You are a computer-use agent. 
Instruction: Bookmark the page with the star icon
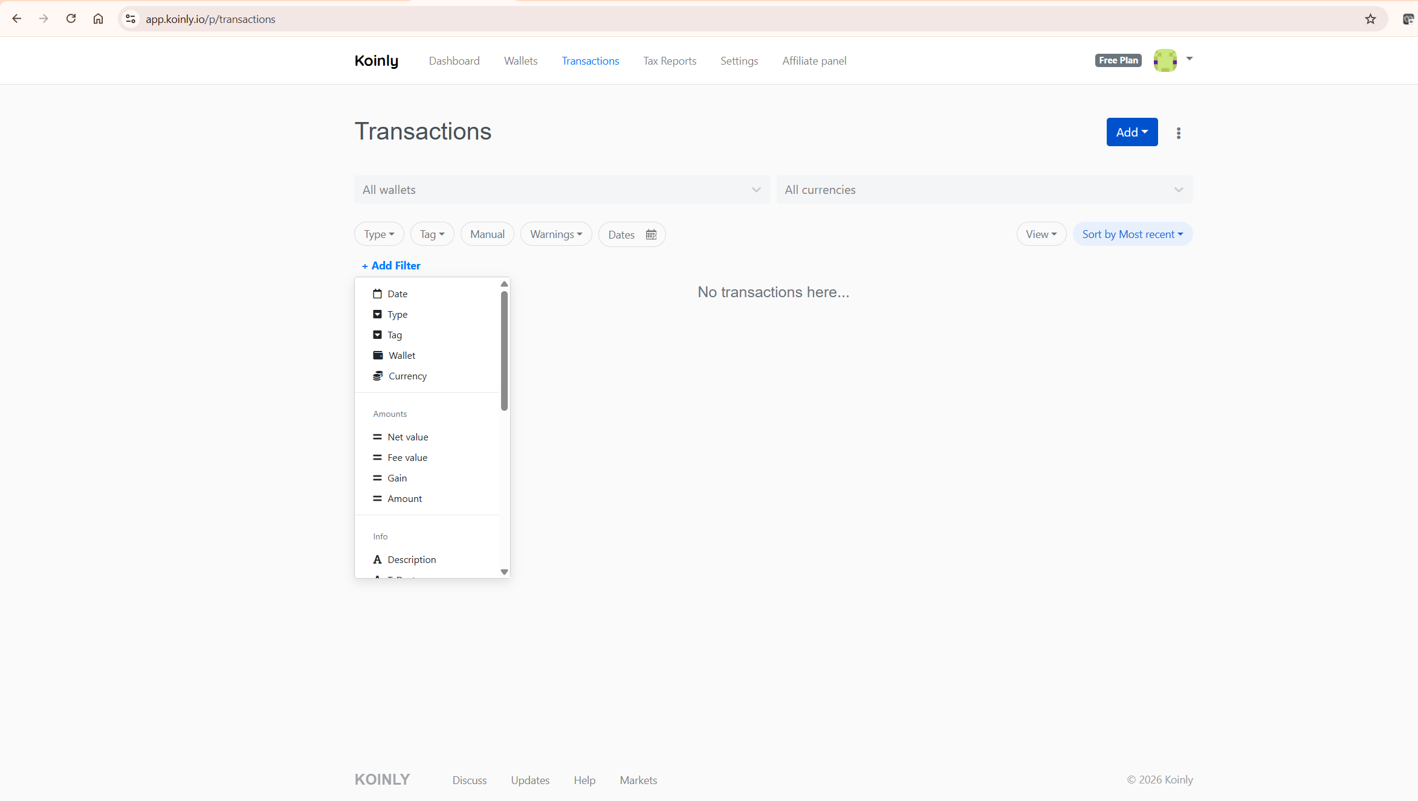(1369, 19)
